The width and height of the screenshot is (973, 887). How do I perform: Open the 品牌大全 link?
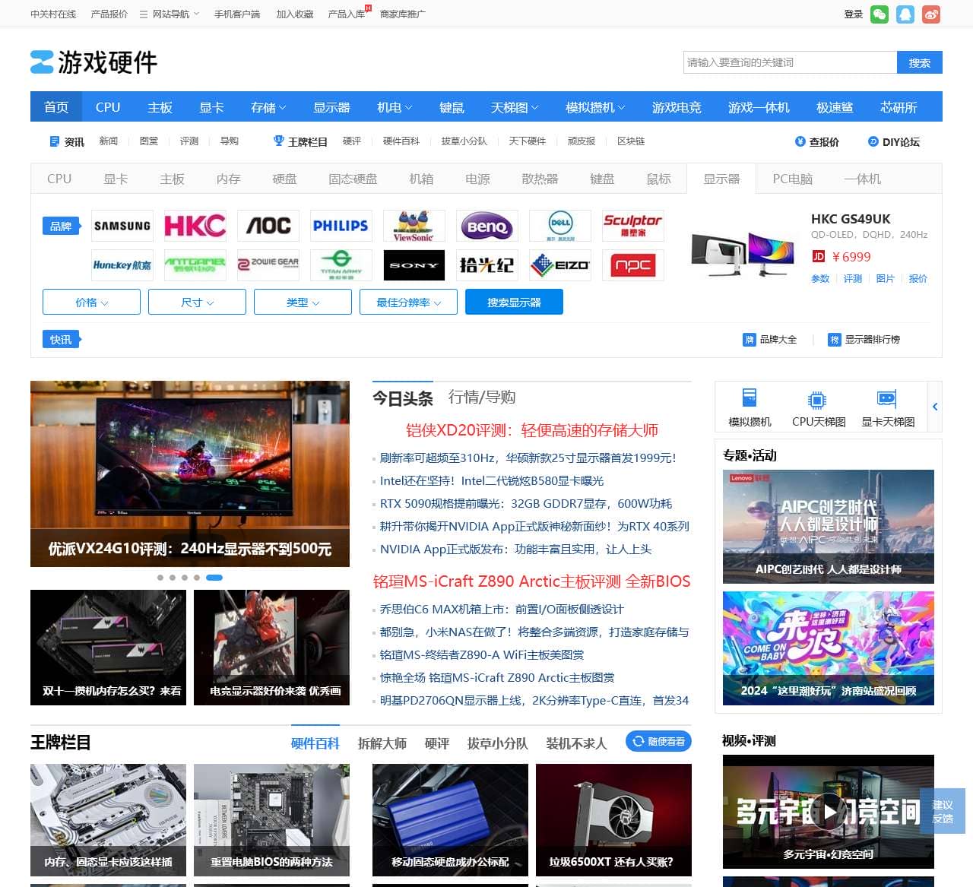pos(770,340)
